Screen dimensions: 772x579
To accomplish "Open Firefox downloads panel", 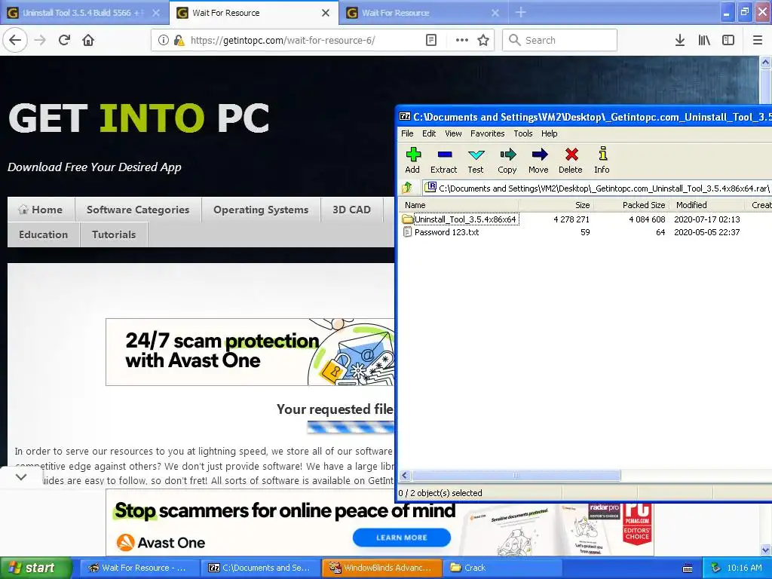I will coord(680,40).
